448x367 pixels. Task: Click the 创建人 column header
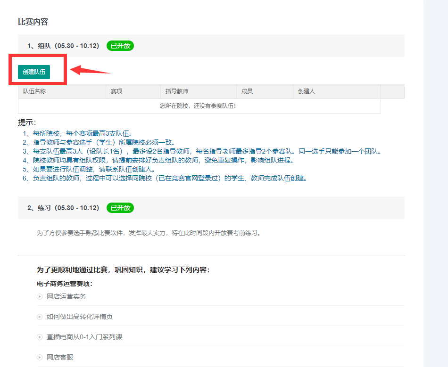tap(337, 91)
